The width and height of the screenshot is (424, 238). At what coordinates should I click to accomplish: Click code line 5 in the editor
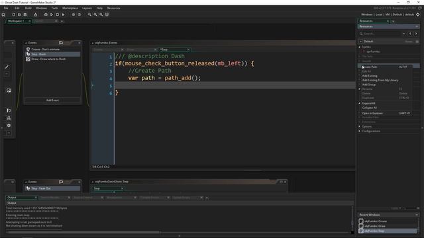point(235,85)
